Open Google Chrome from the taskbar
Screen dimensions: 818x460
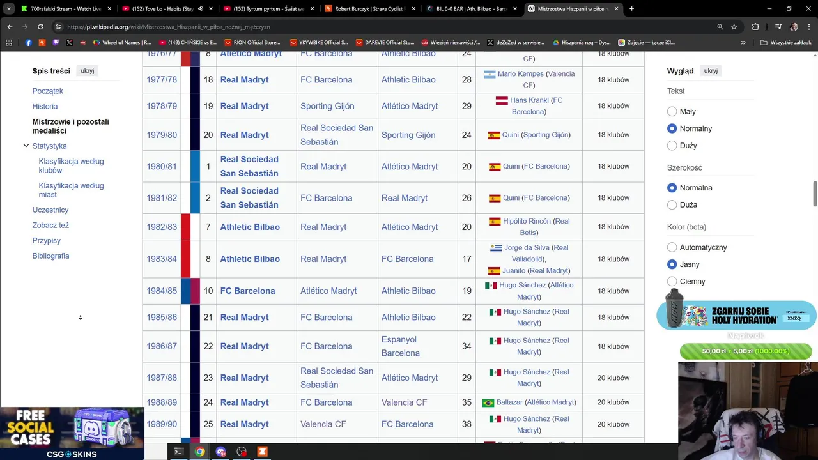[200, 452]
